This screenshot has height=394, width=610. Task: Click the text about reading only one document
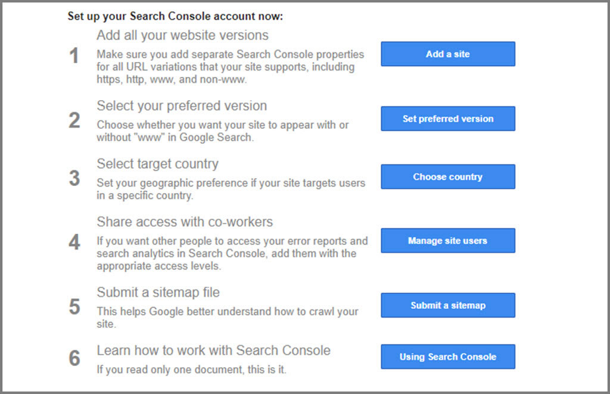pos(191,370)
